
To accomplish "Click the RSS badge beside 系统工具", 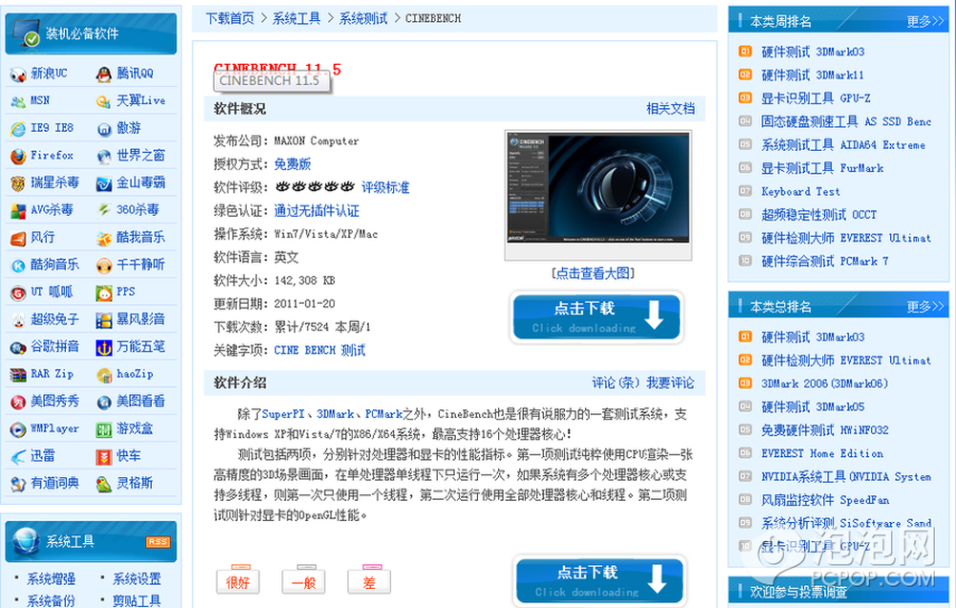I will click(x=158, y=541).
